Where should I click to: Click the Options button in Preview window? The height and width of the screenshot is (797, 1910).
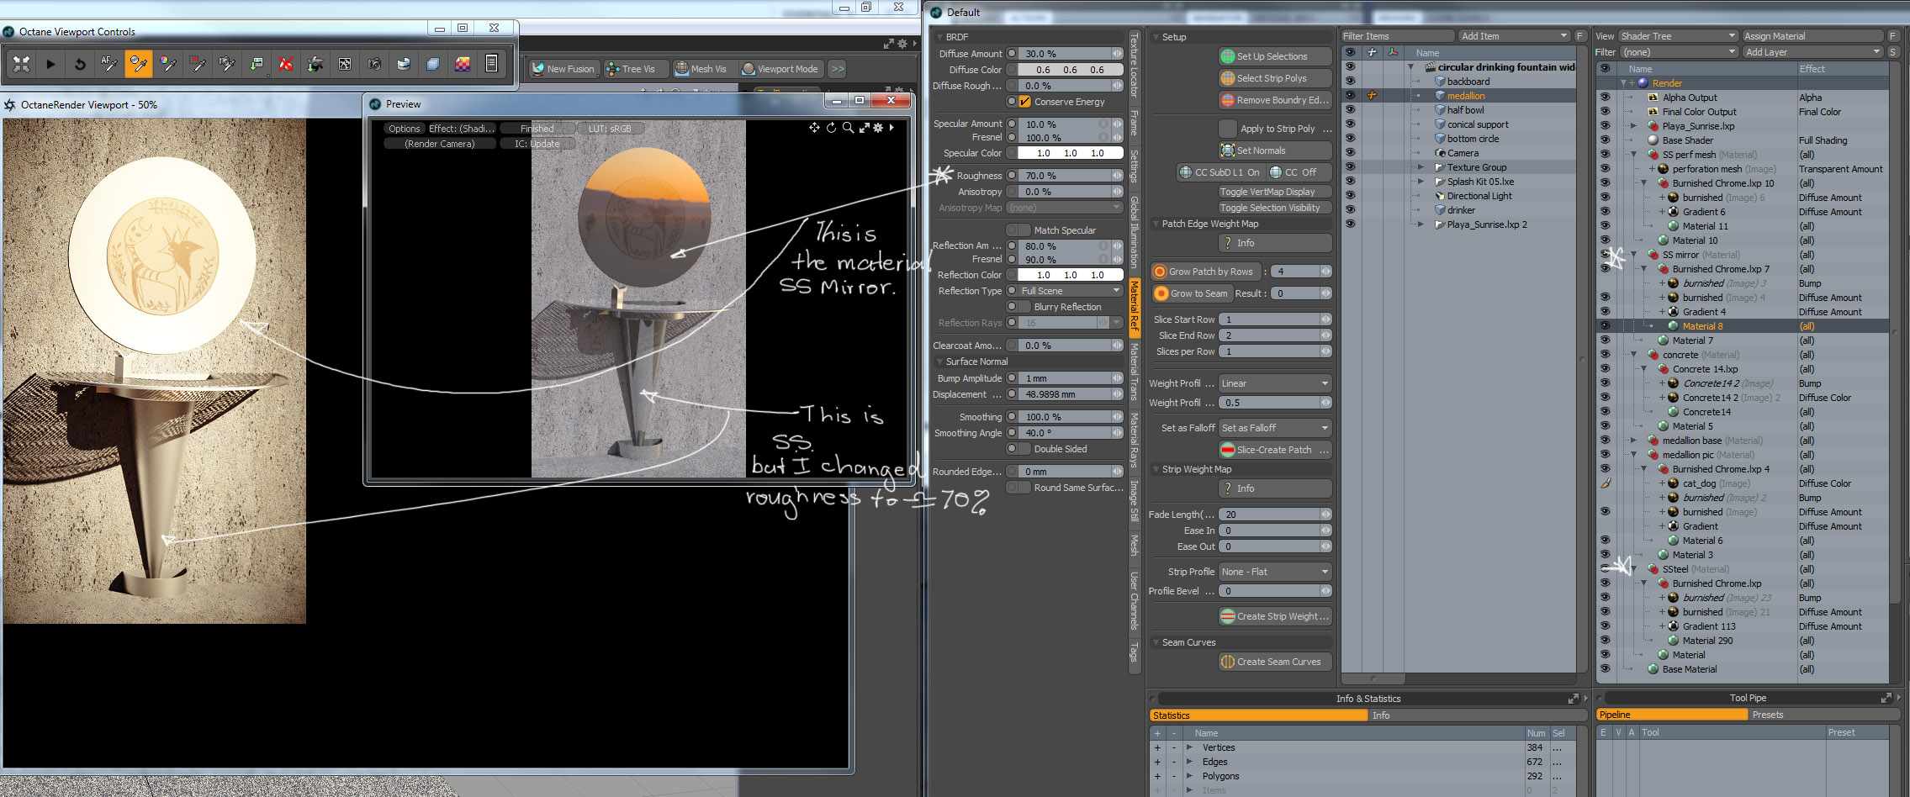point(404,129)
